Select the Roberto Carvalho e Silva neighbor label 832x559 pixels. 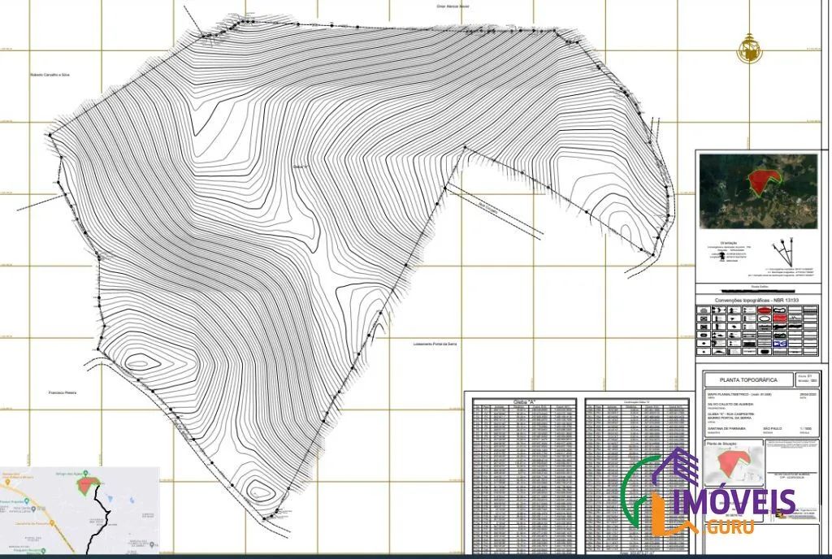[50, 75]
